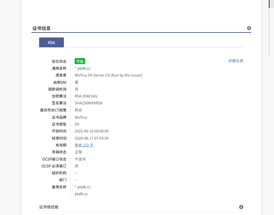This screenshot has height=215, width=274.
Task: Click the 备用名称 label
Action: 59,187
